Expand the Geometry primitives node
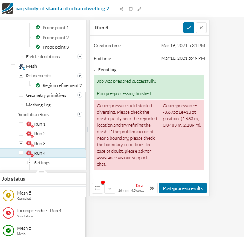Screen dimensions: 244x237 click(x=21, y=95)
